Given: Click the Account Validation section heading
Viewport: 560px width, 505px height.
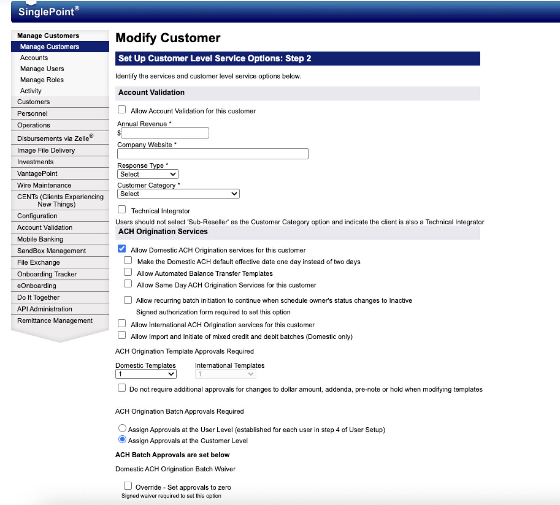Looking at the screenshot, I should point(151,92).
